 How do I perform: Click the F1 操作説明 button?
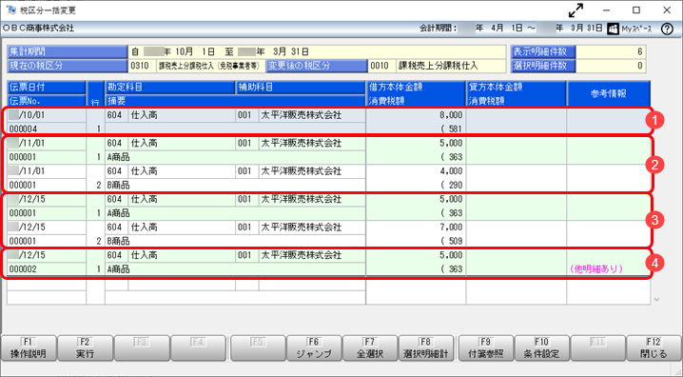[x=29, y=348]
